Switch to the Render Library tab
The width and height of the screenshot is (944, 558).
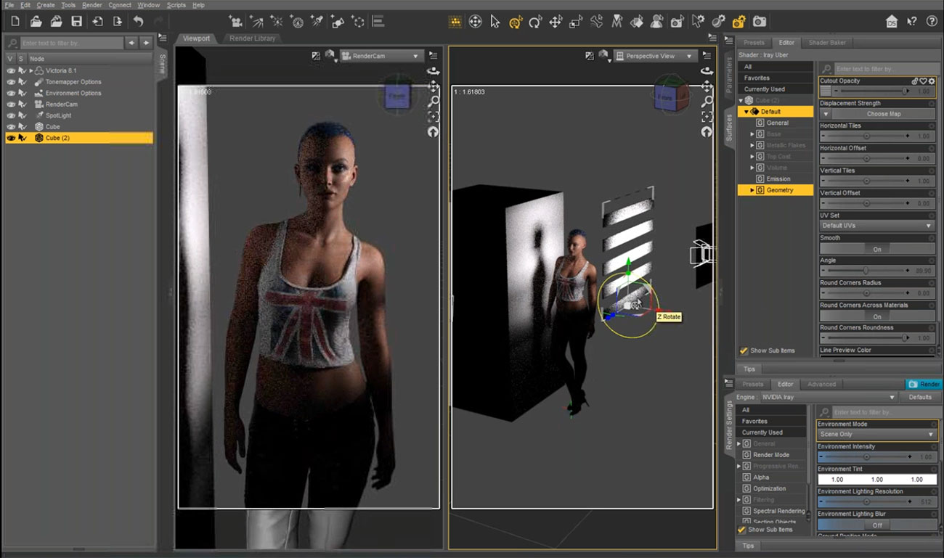pos(253,38)
